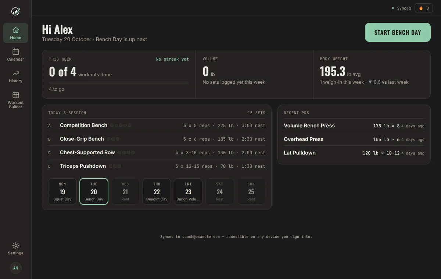Click the Synced status indicator

pos(401,8)
